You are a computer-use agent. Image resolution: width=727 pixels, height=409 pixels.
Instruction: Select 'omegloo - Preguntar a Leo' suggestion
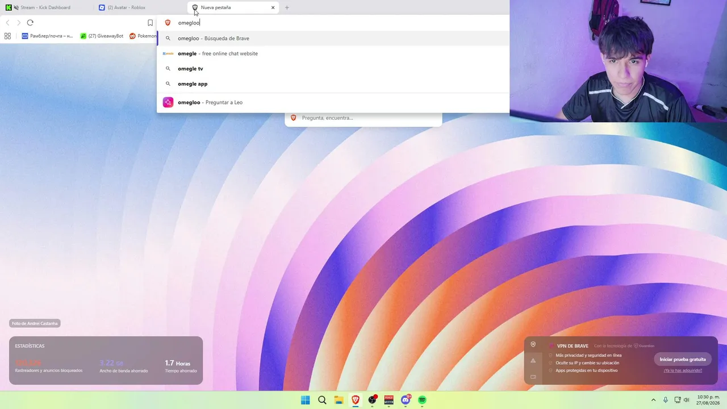333,102
